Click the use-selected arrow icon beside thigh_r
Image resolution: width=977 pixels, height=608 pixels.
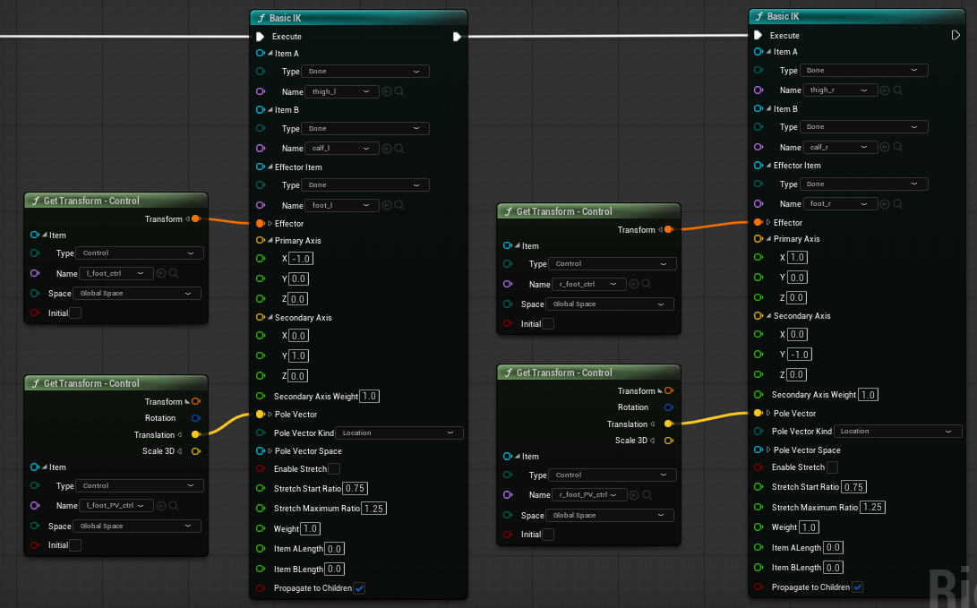tap(885, 90)
